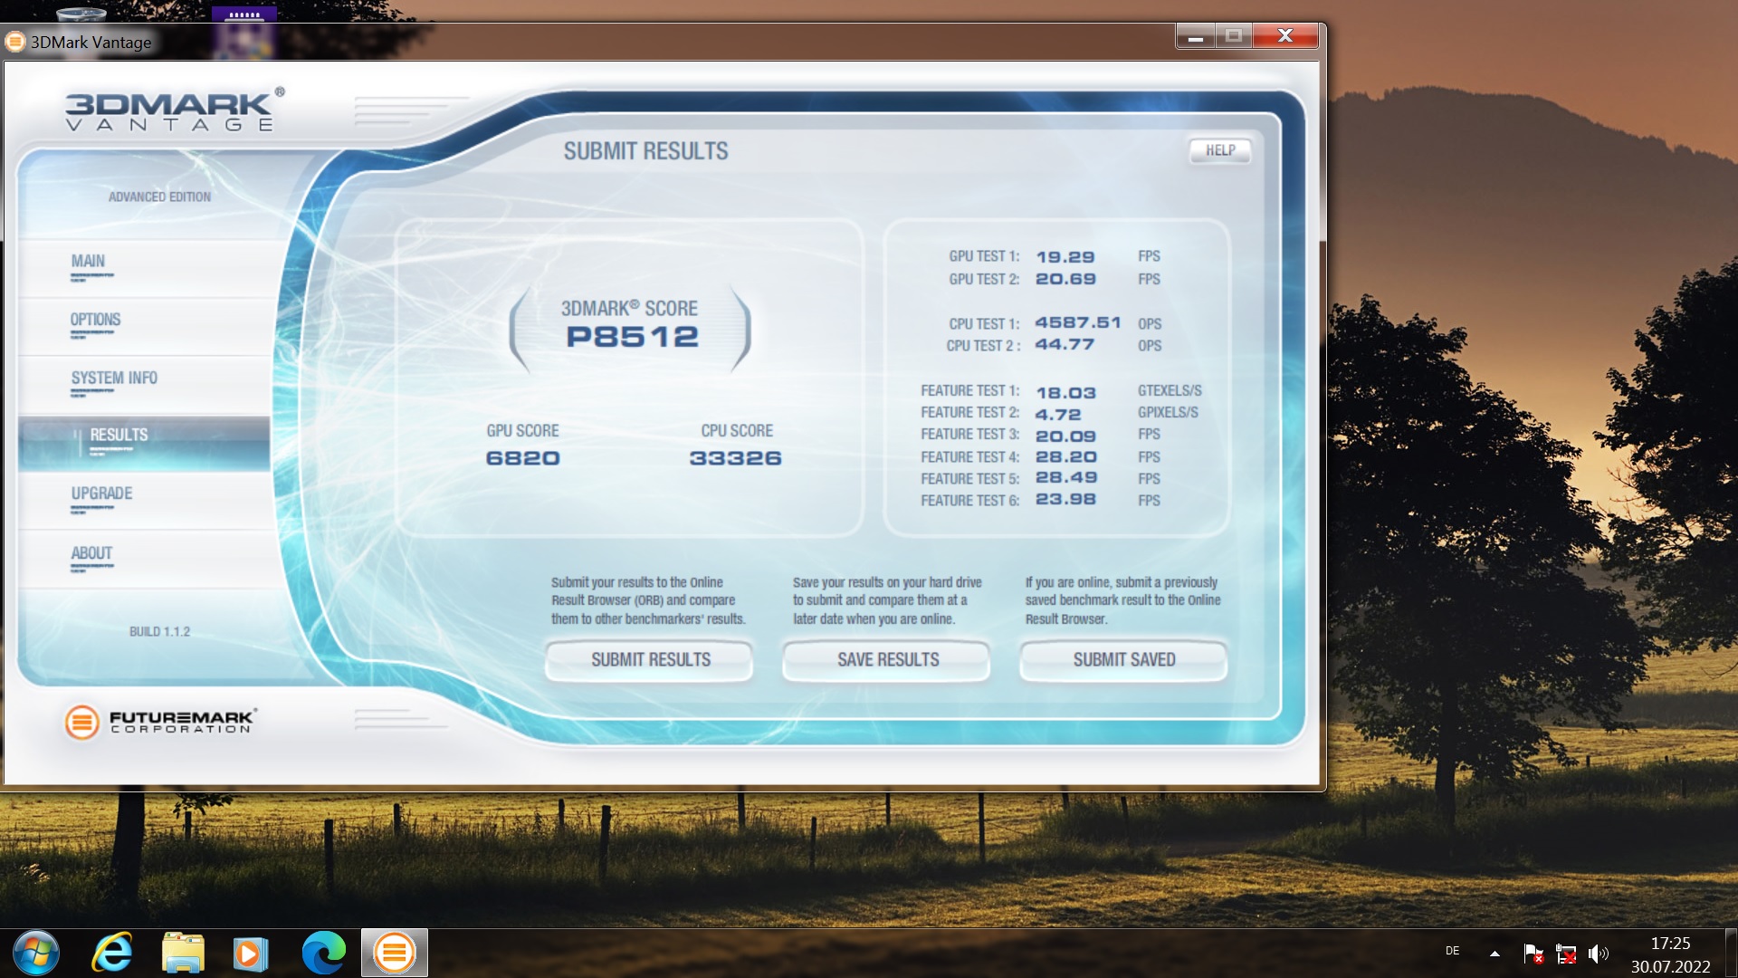Click the DE language indicator
Image resolution: width=1738 pixels, height=978 pixels.
(1452, 951)
